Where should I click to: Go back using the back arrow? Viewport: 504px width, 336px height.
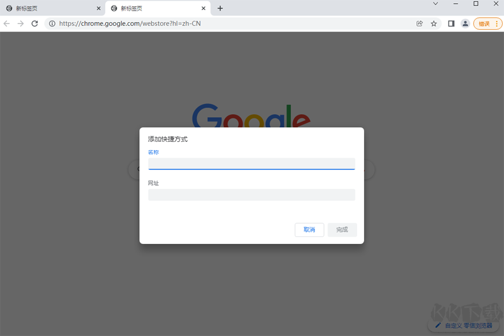7,23
